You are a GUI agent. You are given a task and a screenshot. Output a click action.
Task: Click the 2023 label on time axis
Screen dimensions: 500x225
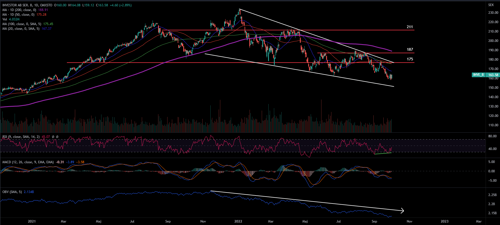click(444, 221)
